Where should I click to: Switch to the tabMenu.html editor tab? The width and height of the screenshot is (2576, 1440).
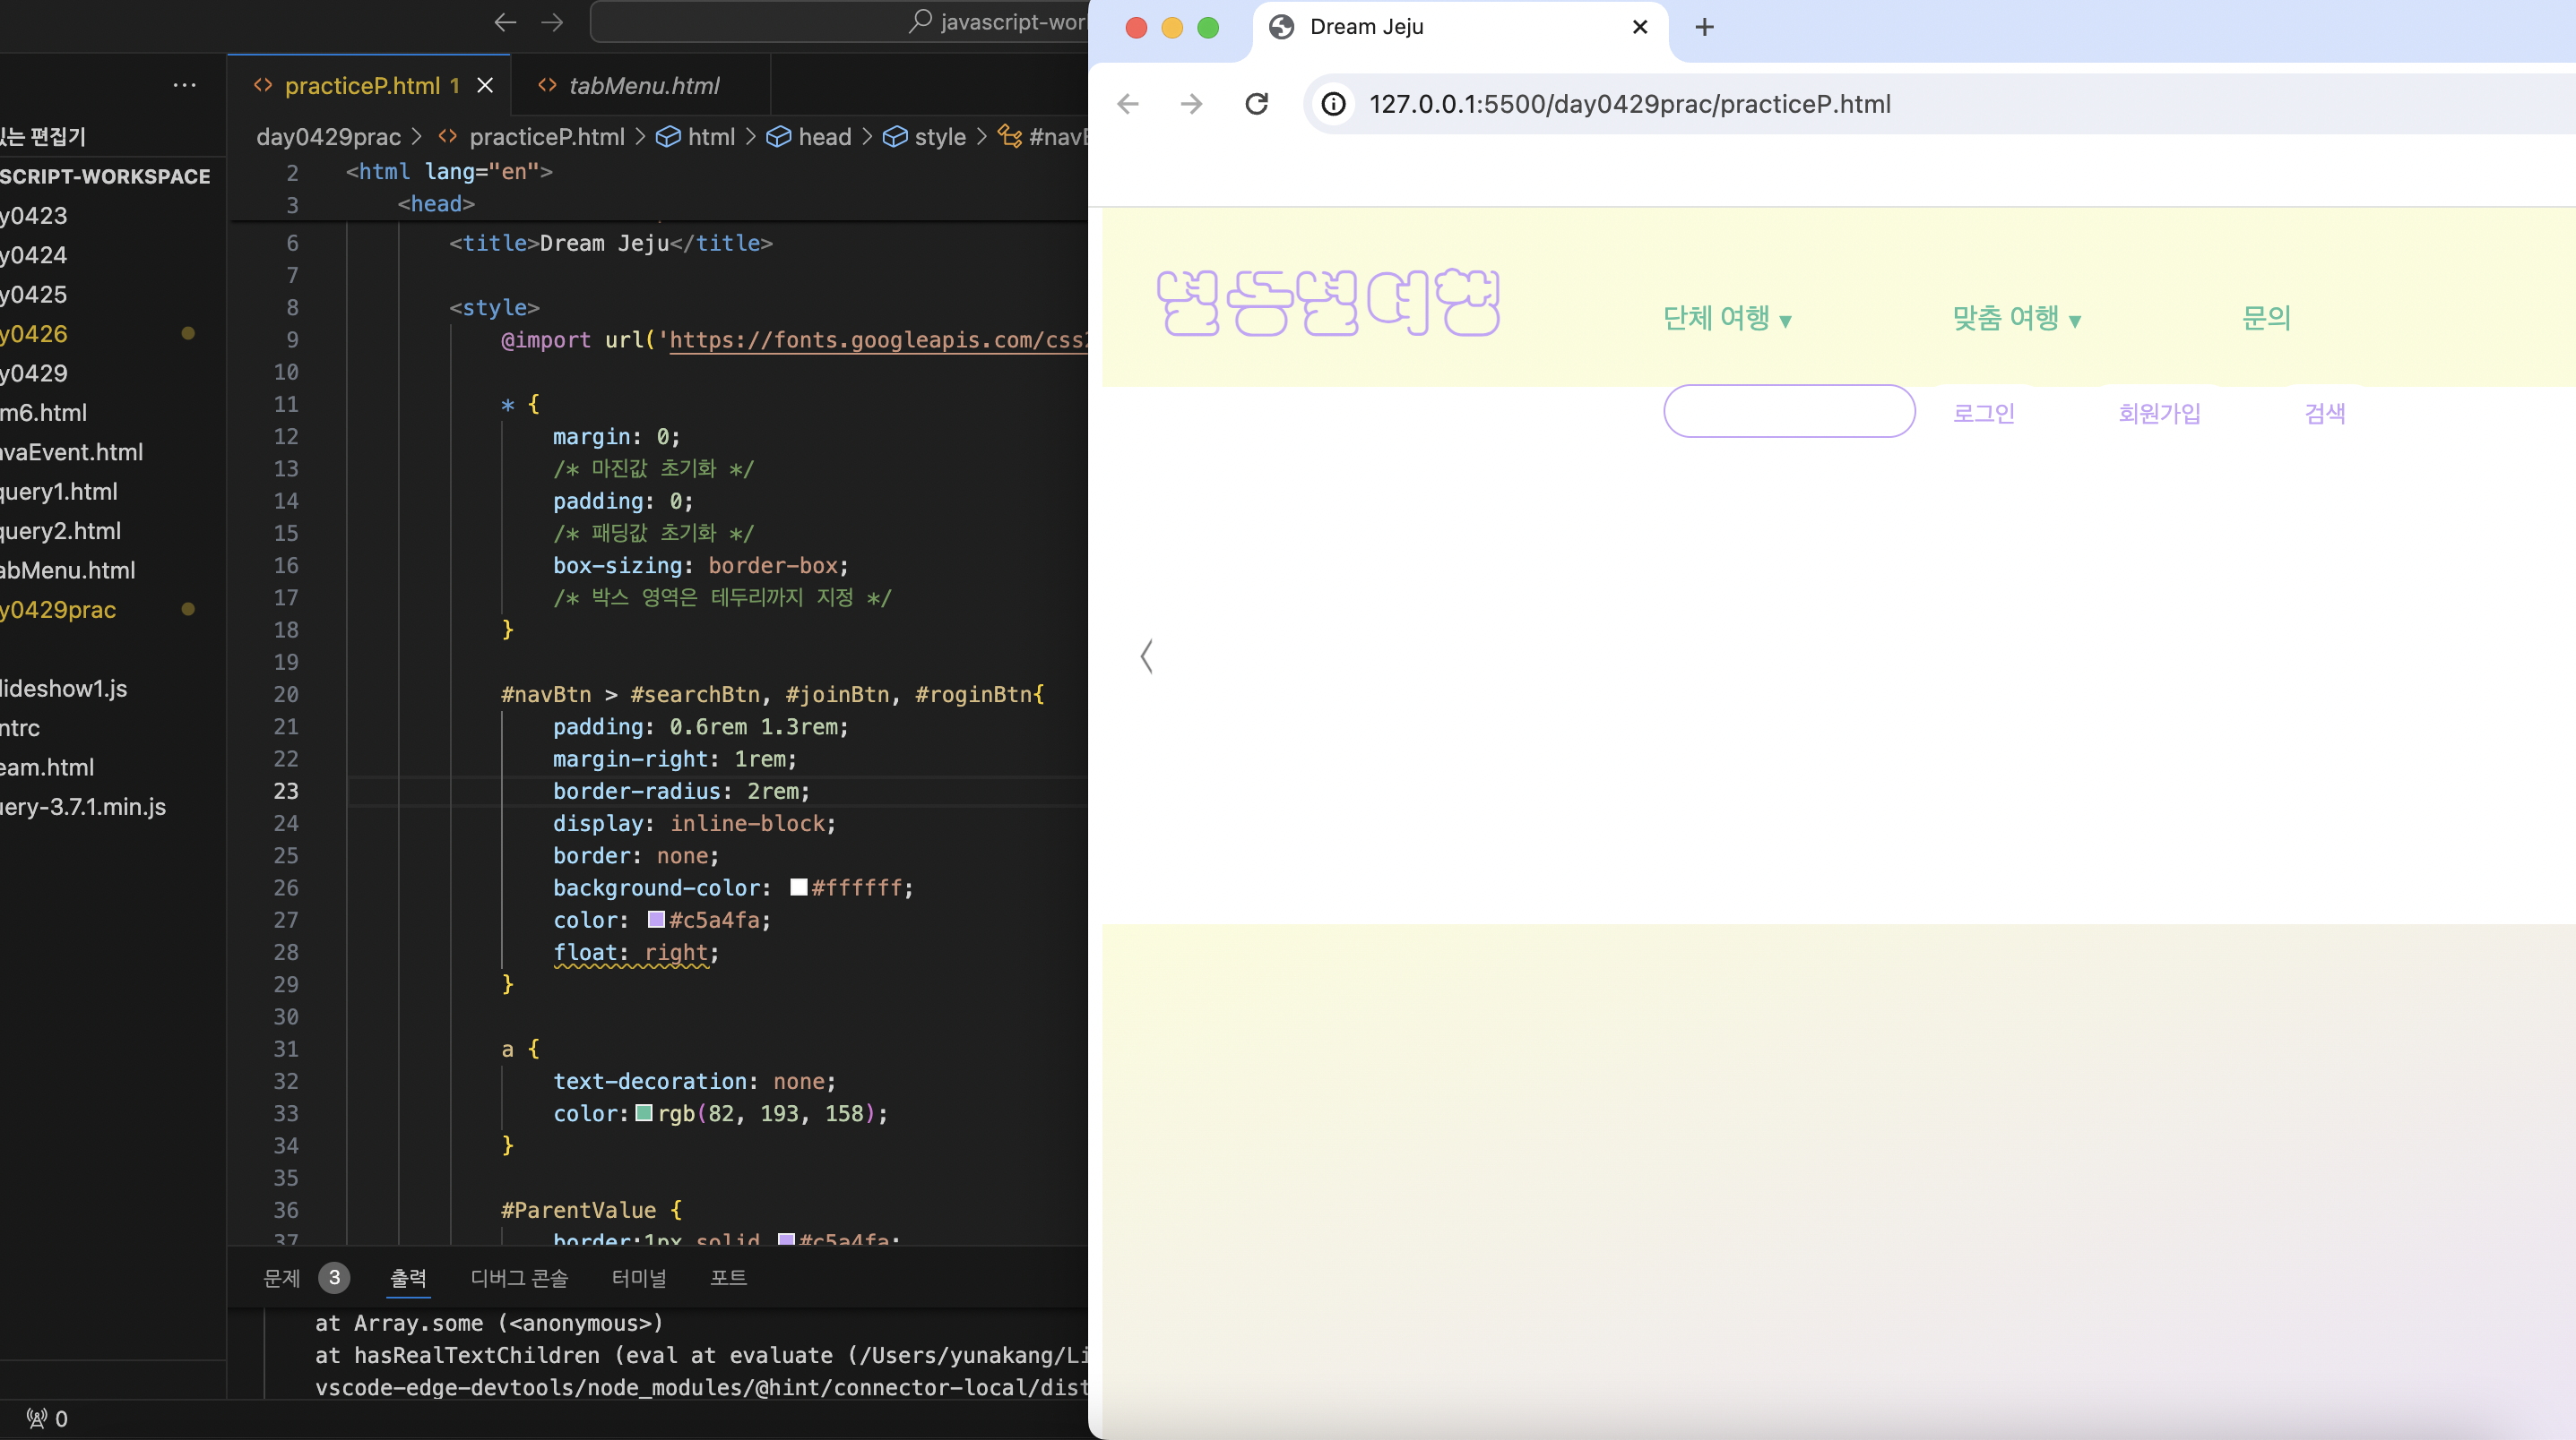coord(643,86)
